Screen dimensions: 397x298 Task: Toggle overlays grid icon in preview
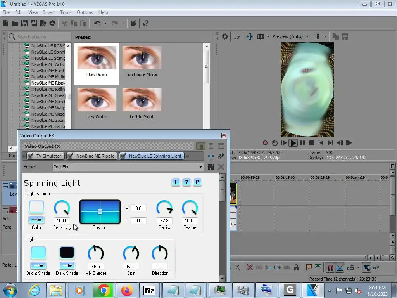(x=316, y=36)
